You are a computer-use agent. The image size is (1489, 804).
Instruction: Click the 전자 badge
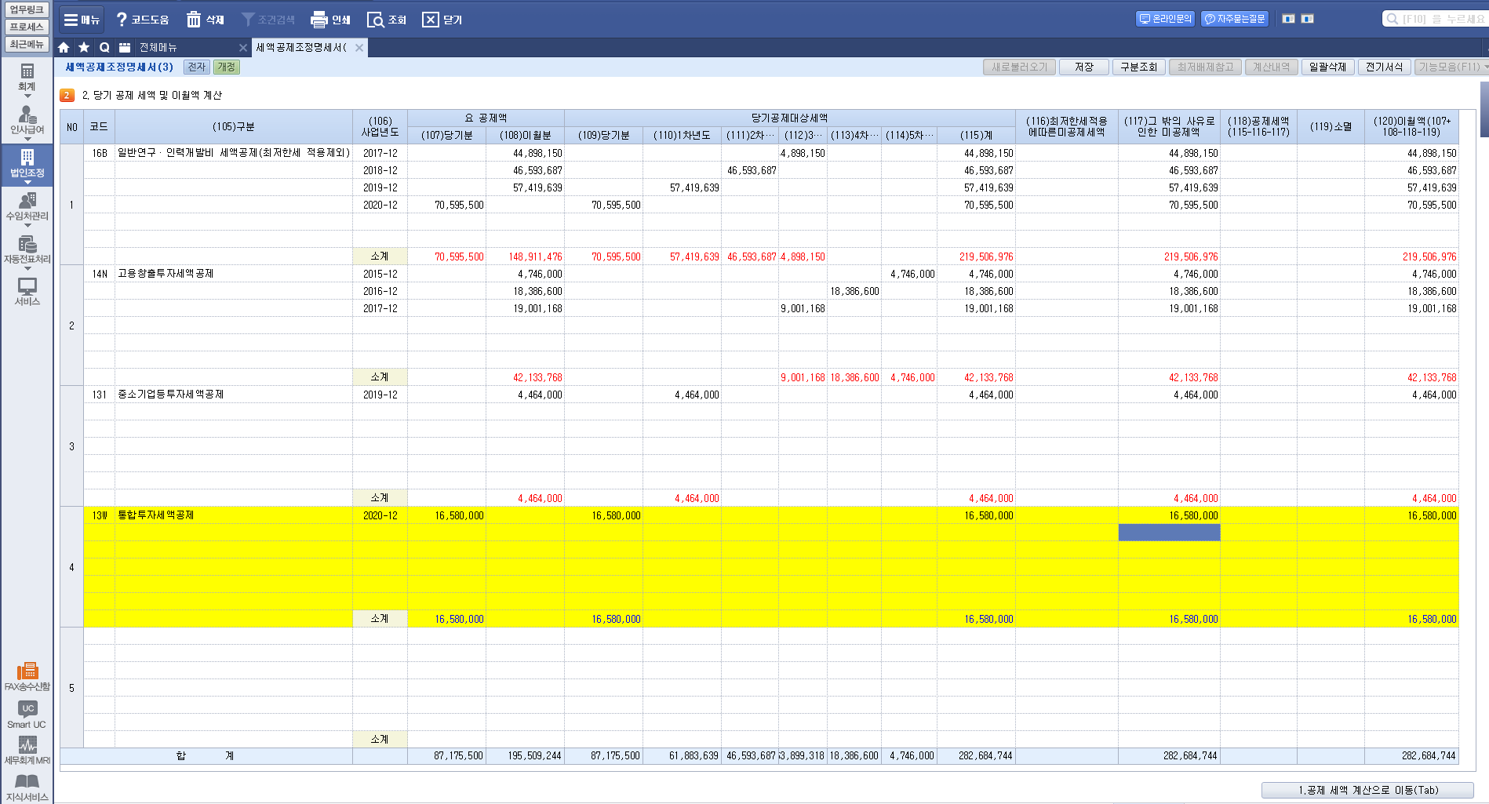196,67
